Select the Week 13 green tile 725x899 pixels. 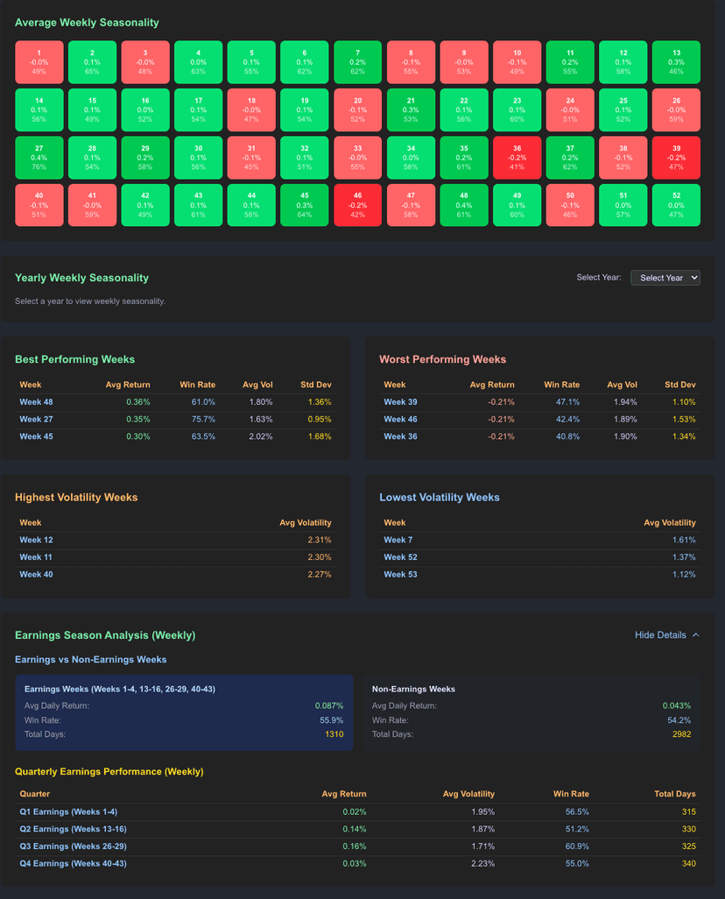(676, 61)
